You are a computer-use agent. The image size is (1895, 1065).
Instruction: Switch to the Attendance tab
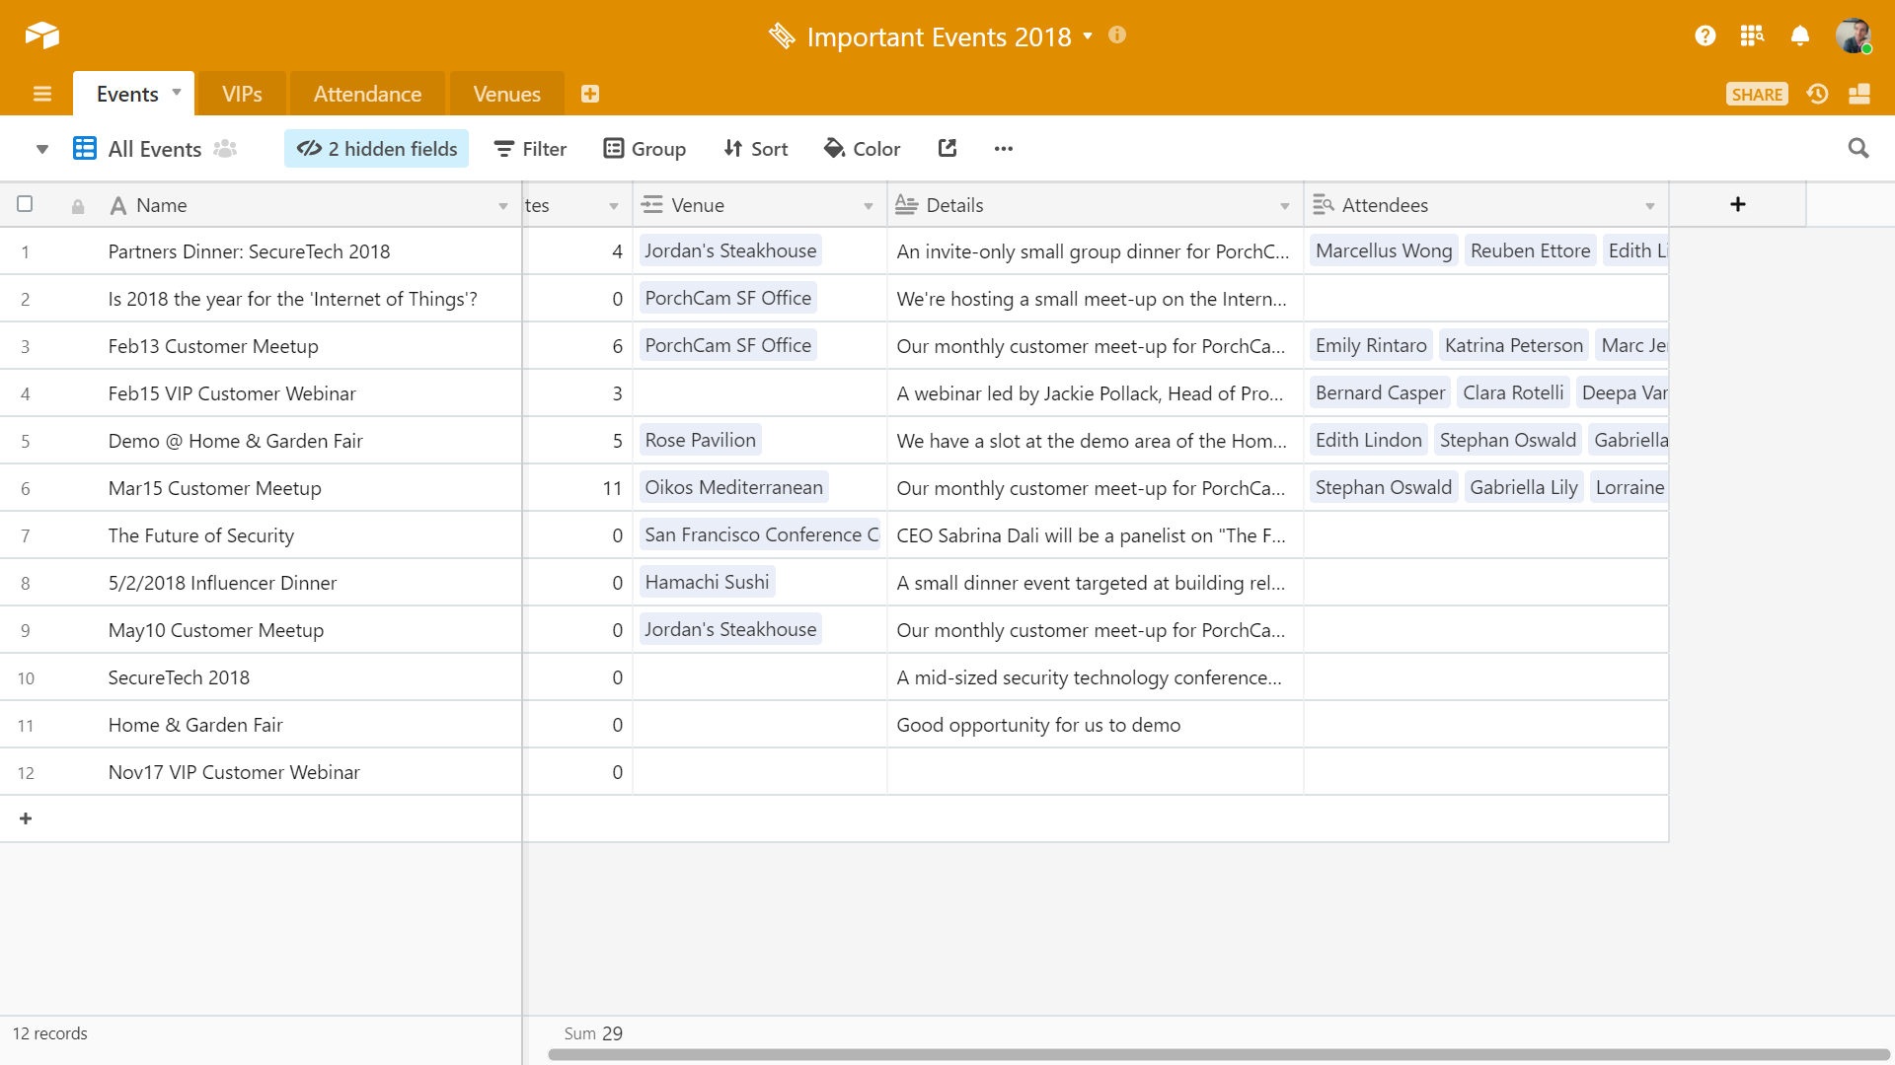367,94
